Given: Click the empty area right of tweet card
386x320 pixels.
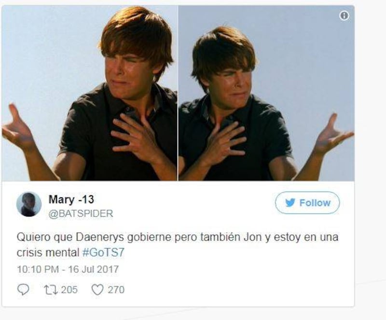Looking at the screenshot, I should [x=370, y=158].
